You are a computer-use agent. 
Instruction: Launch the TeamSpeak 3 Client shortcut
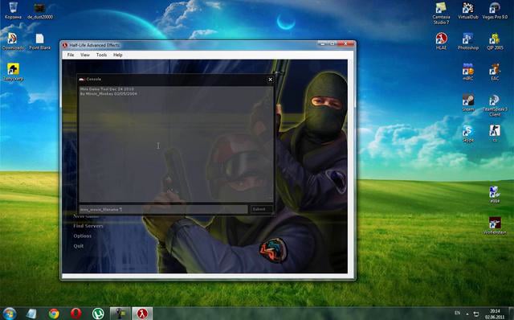tap(495, 105)
